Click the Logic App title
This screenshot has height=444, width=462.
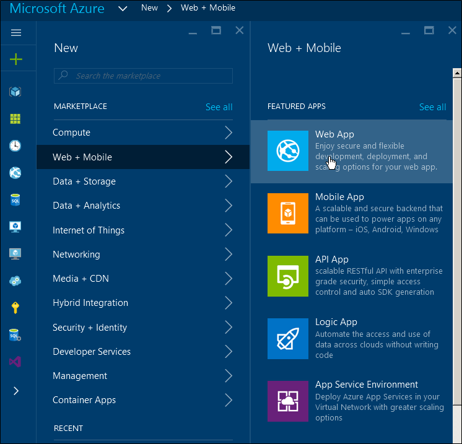coord(336,322)
